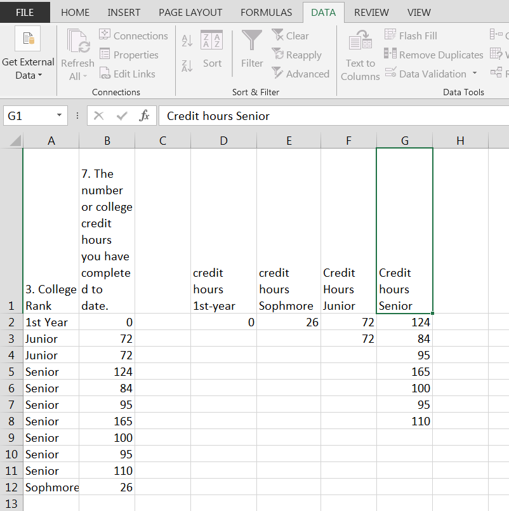Select column D header
This screenshot has width=509, height=511.
223,141
